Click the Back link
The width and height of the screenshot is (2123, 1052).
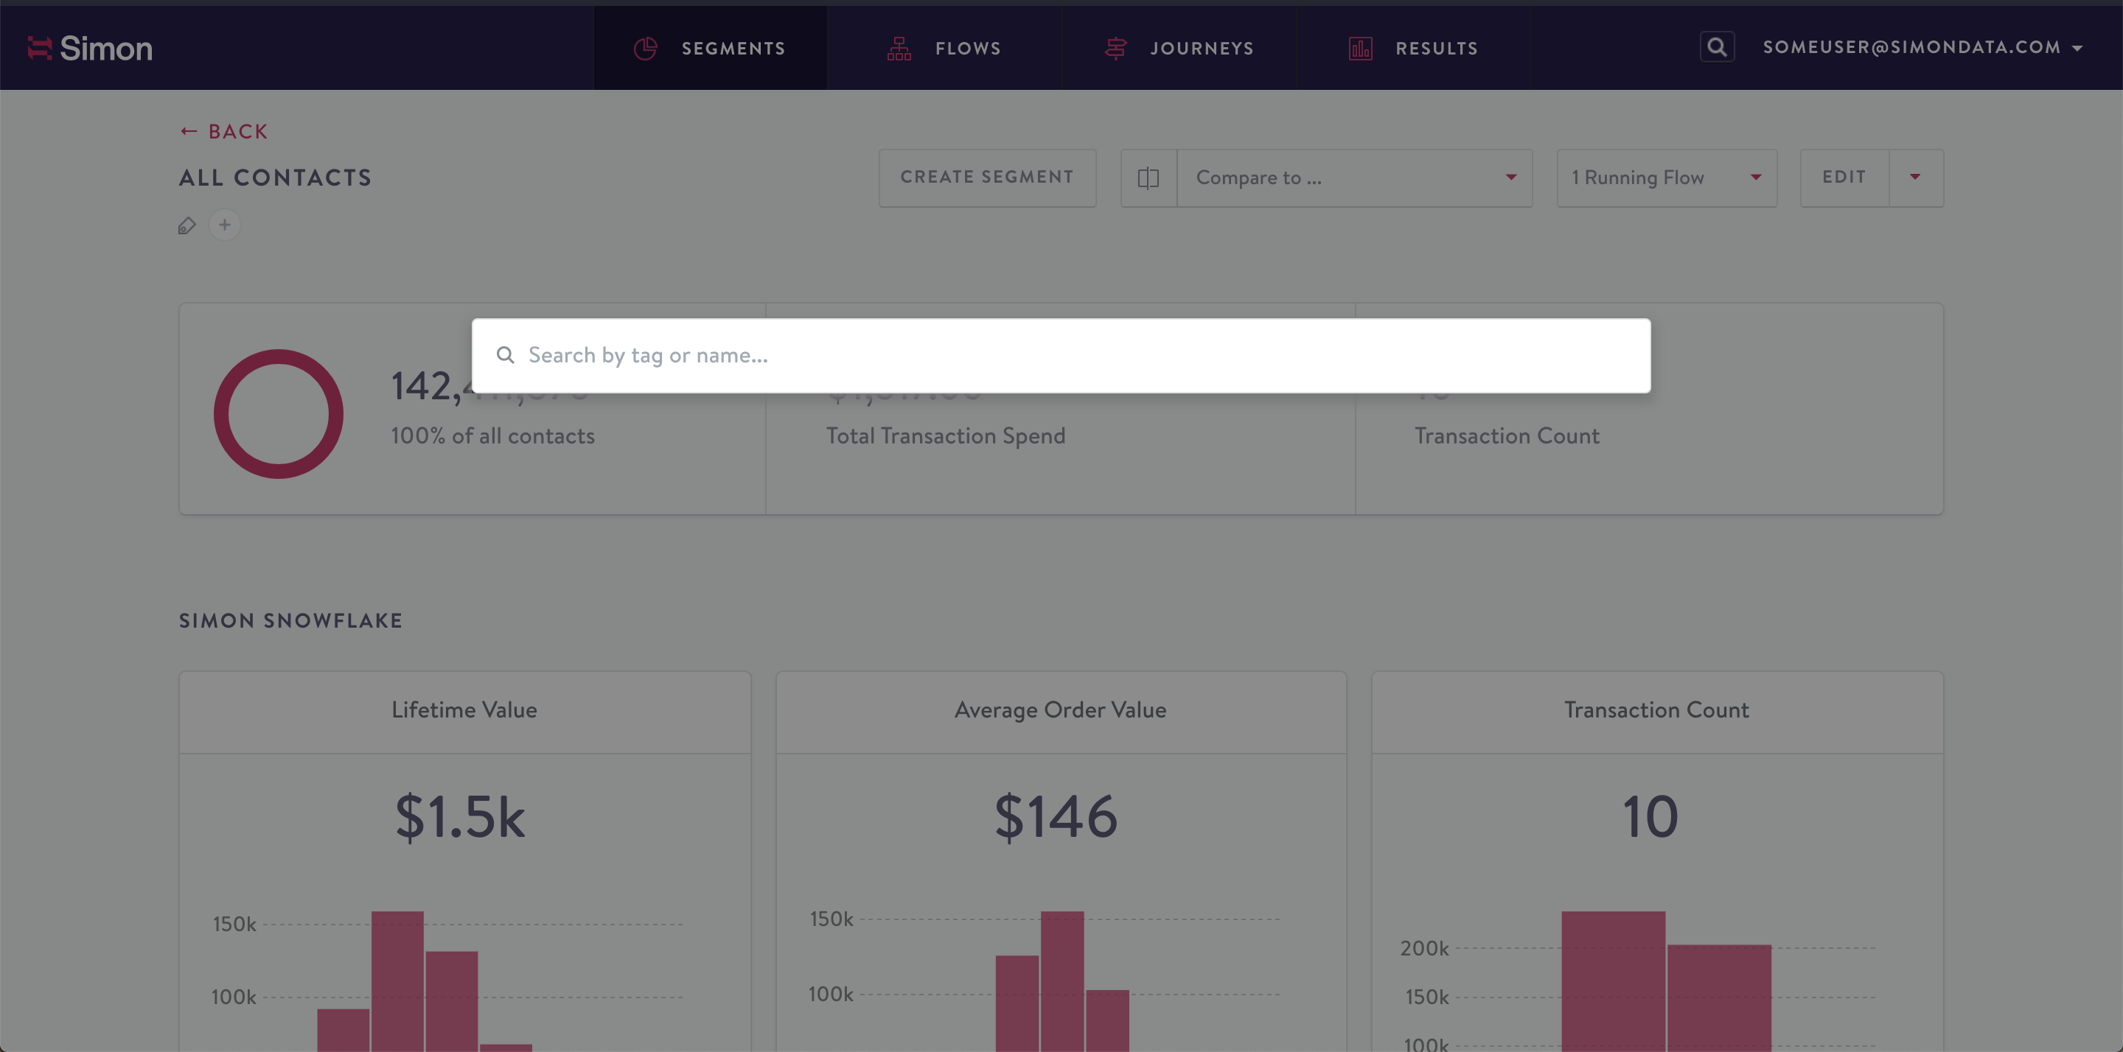coord(224,132)
